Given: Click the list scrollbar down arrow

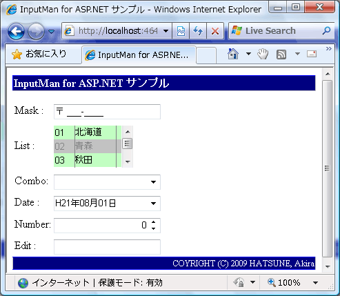Looking at the screenshot, I should (128, 162).
